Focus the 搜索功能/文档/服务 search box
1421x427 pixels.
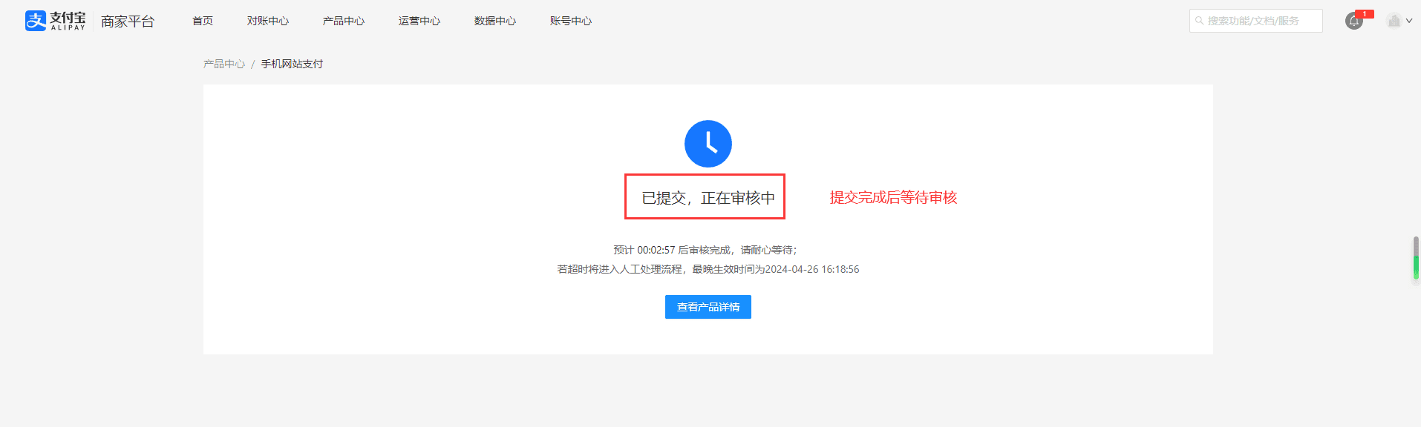point(1262,21)
